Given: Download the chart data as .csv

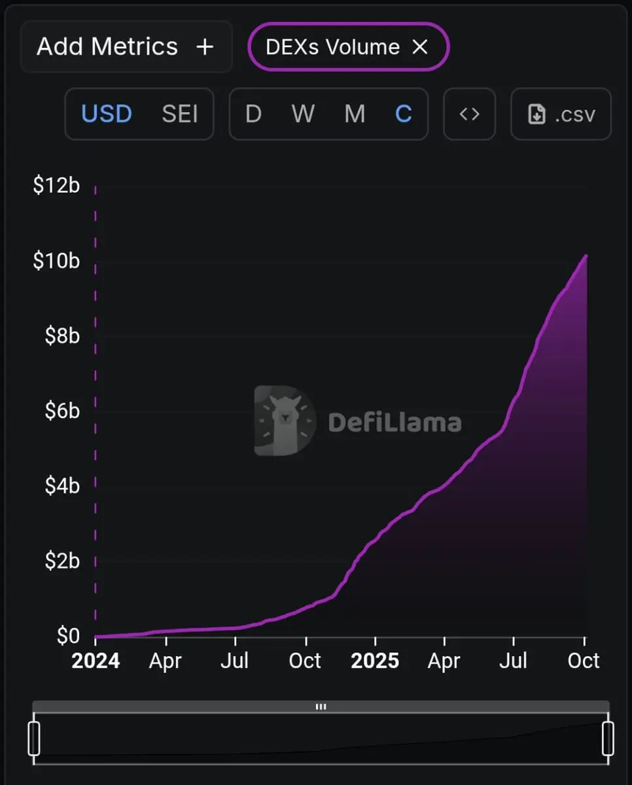Looking at the screenshot, I should point(561,114).
